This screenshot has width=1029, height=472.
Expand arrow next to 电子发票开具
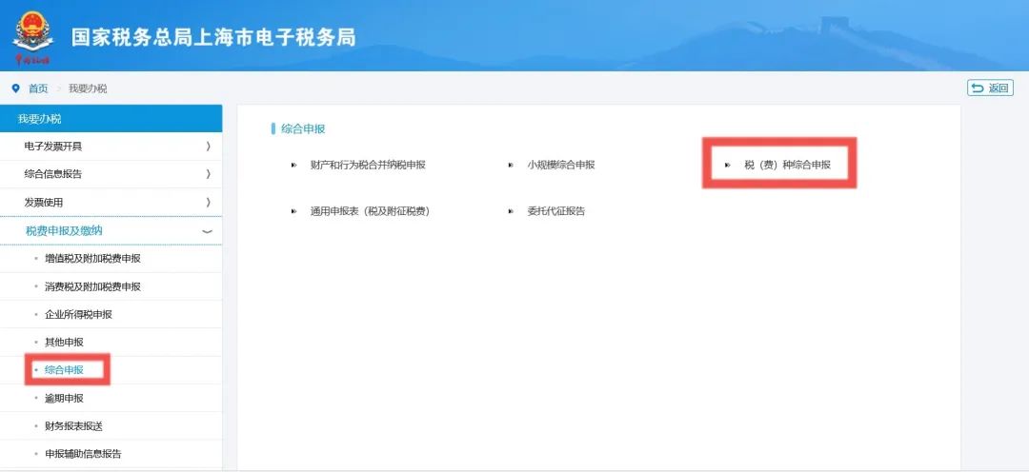tap(208, 147)
